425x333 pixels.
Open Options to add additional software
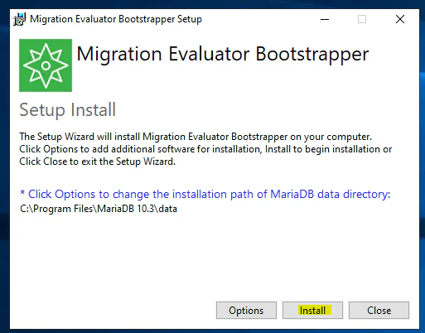coord(246,311)
